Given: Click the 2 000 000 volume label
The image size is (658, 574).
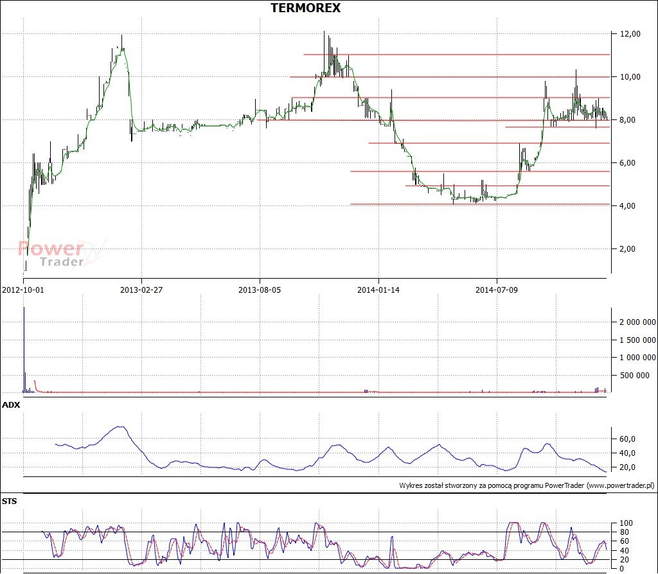Looking at the screenshot, I should click(x=637, y=322).
